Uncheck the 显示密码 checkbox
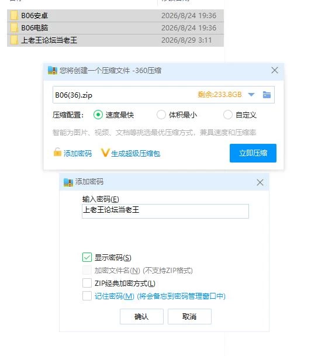Screen dimensions: 325x356 (x=87, y=257)
